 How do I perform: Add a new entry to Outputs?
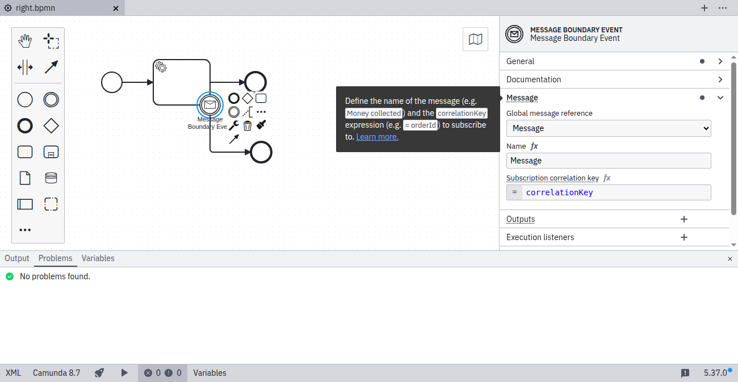pos(684,219)
